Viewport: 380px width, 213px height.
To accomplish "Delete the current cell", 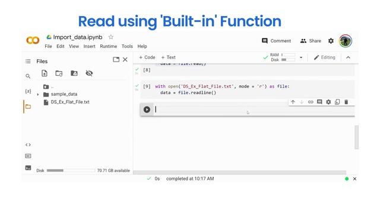I will [346, 102].
